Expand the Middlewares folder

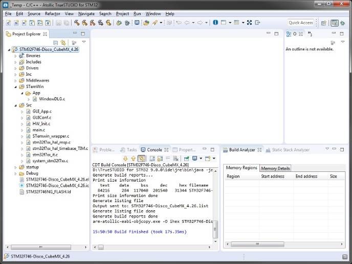(15, 80)
